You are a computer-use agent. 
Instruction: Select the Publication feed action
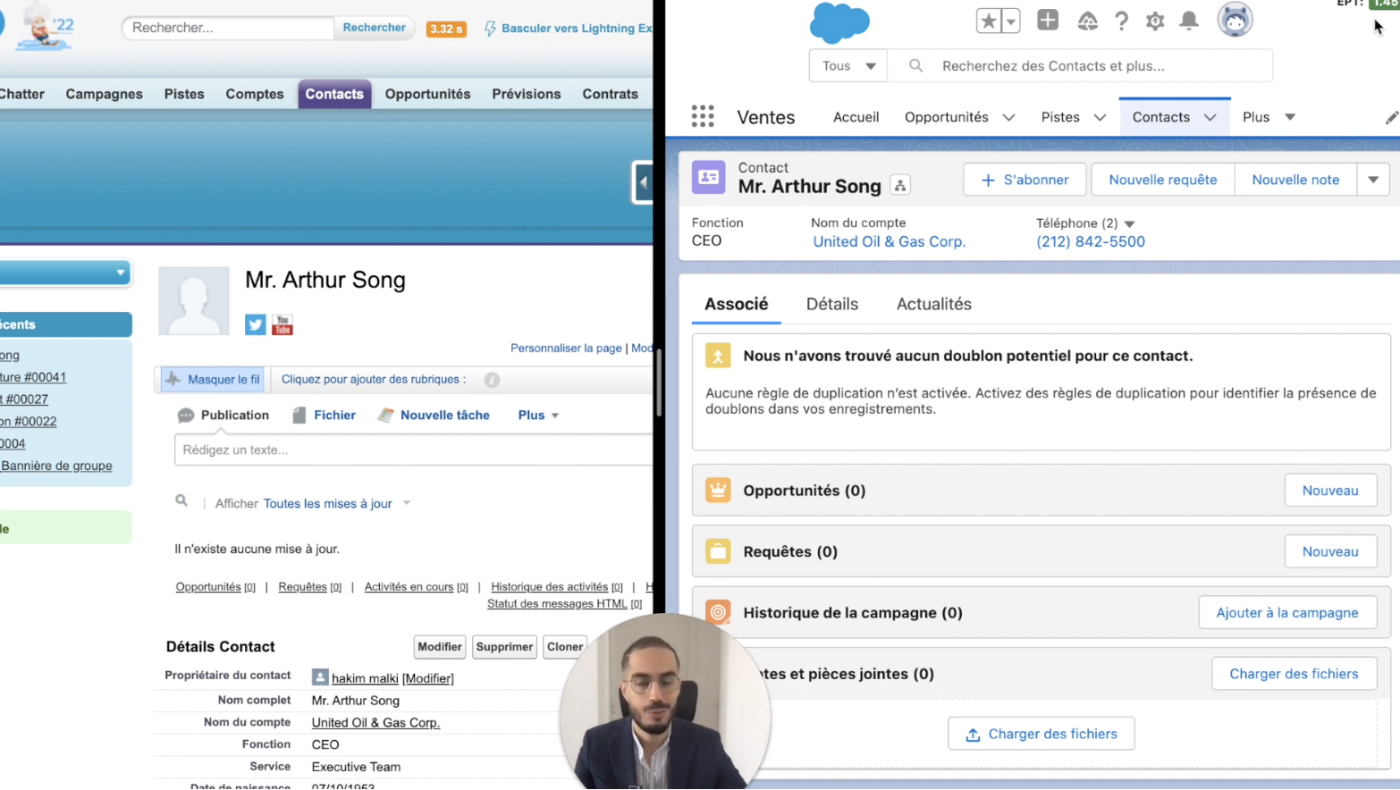[223, 416]
